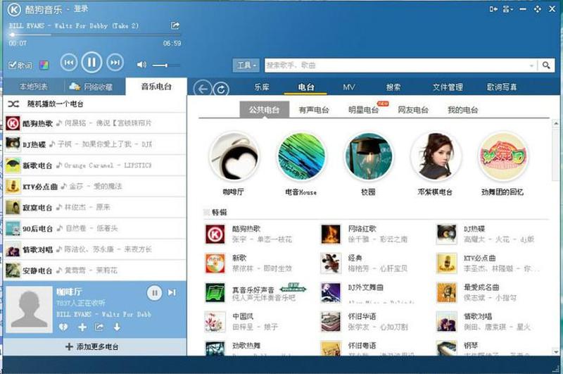The height and width of the screenshot is (374, 563).
Task: Click the 怀旧华语 station icon
Action: [x=331, y=322]
